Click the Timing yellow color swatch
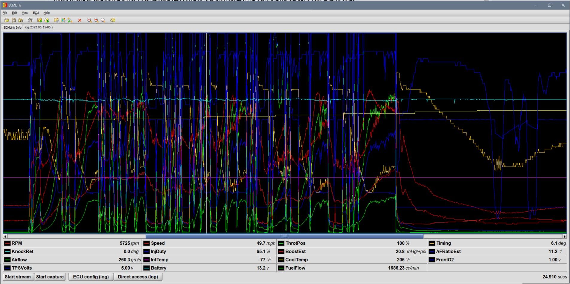Viewport: 570px width, 284px height. pos(432,243)
